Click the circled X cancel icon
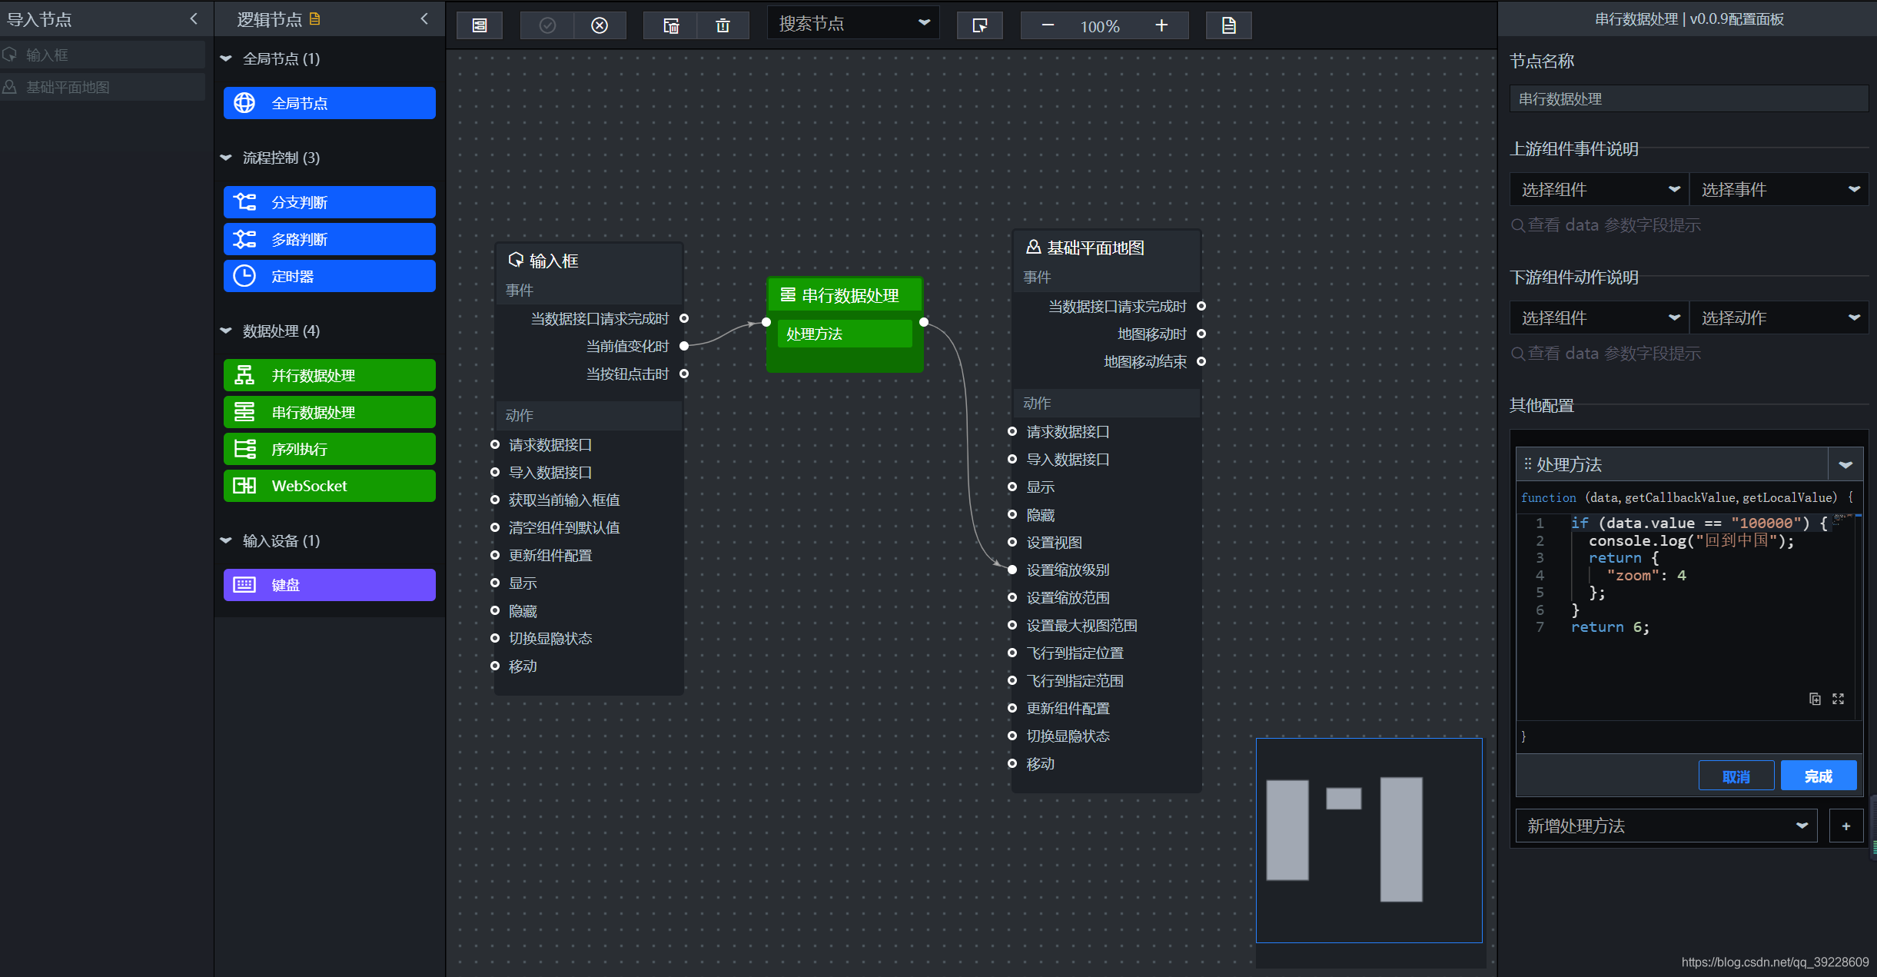This screenshot has height=977, width=1877. (x=600, y=25)
